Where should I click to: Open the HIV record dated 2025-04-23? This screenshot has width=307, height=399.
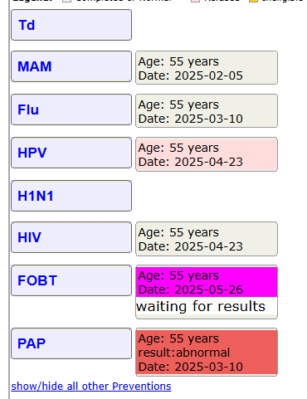click(207, 239)
